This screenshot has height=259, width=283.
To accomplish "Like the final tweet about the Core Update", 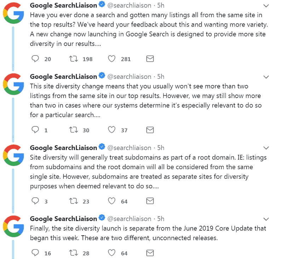I will [111, 253].
